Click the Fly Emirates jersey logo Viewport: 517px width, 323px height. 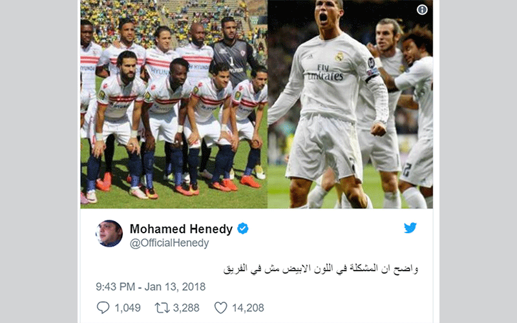click(325, 73)
